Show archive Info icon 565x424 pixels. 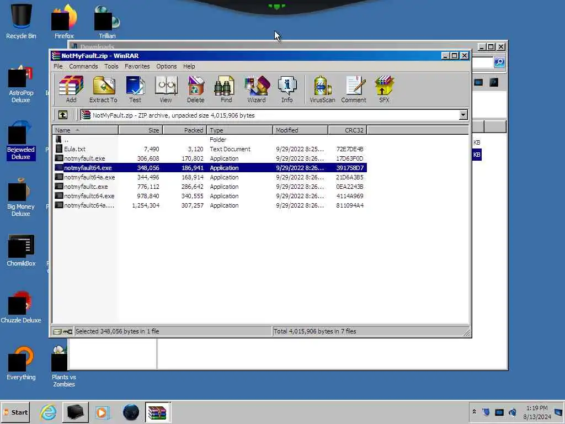tap(287, 89)
